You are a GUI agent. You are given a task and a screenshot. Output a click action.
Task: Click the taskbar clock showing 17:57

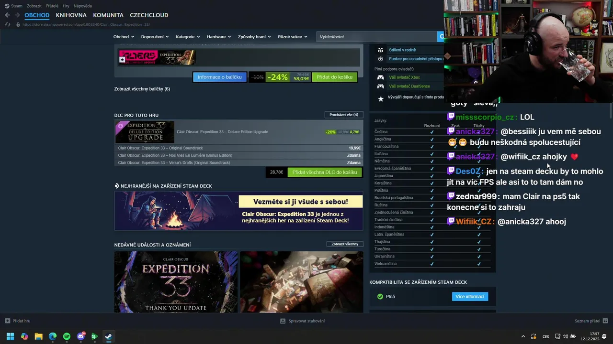point(591,336)
